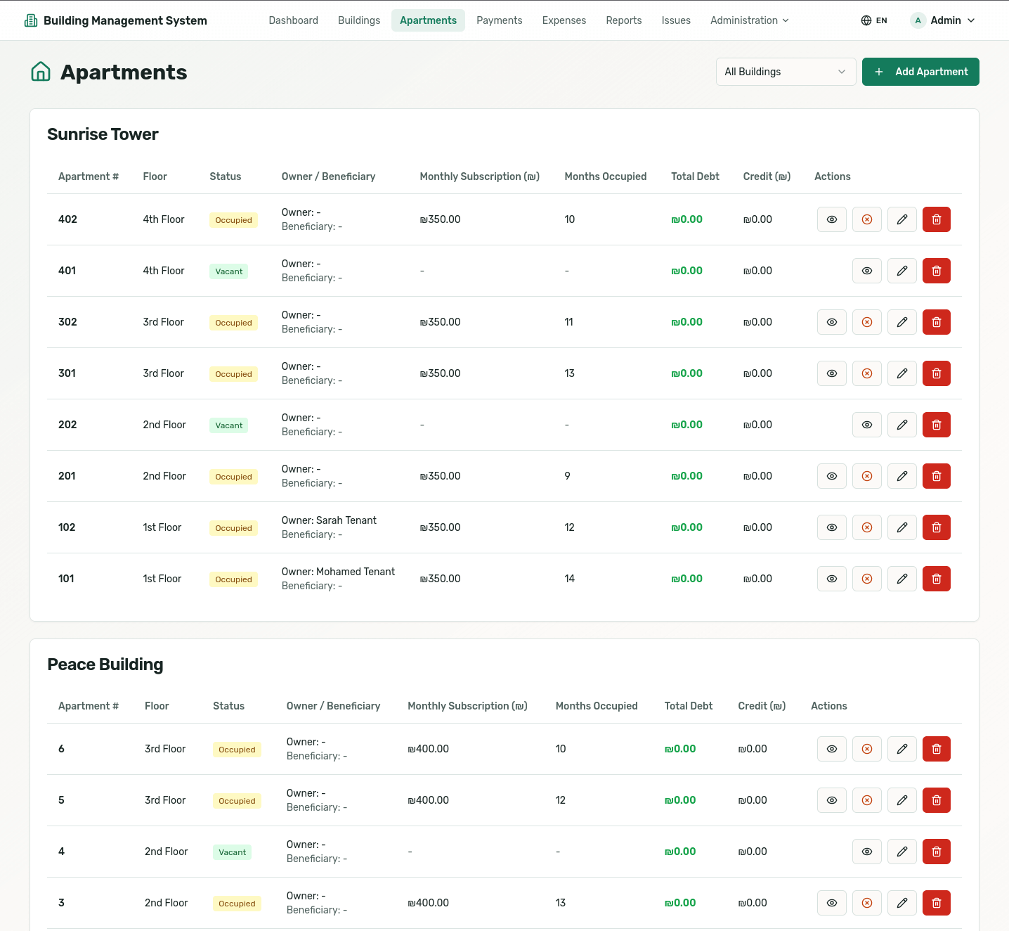This screenshot has height=931, width=1009.
Task: View apartment 5 details with eye icon
Action: pos(831,800)
